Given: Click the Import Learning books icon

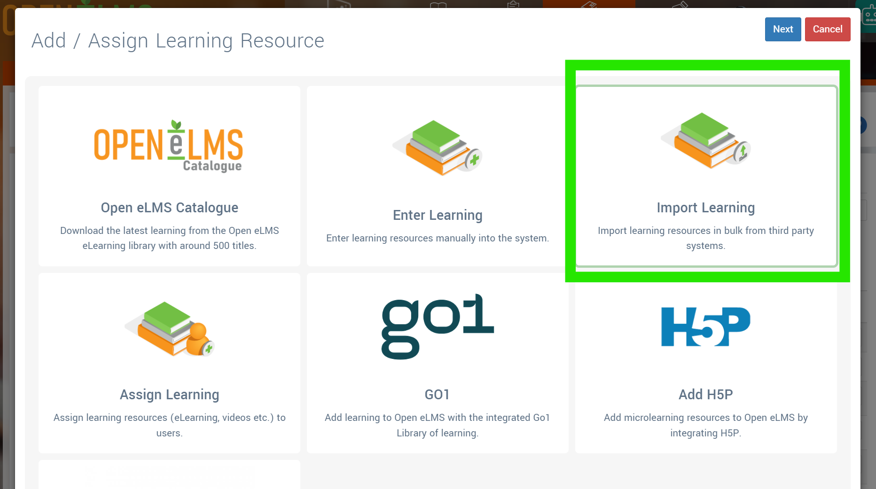Looking at the screenshot, I should tap(706, 140).
